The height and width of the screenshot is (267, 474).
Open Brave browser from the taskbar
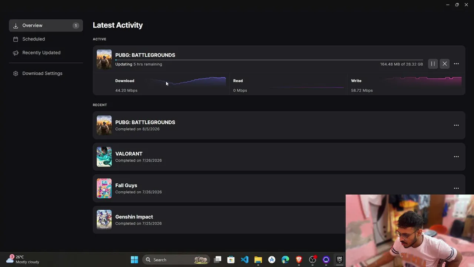(x=299, y=260)
